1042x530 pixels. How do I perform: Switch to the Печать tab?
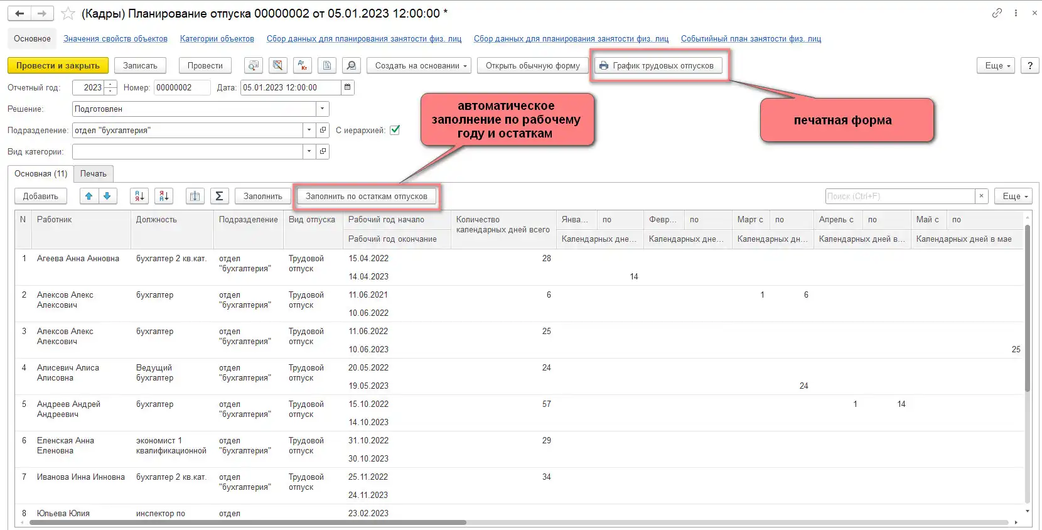(x=94, y=174)
